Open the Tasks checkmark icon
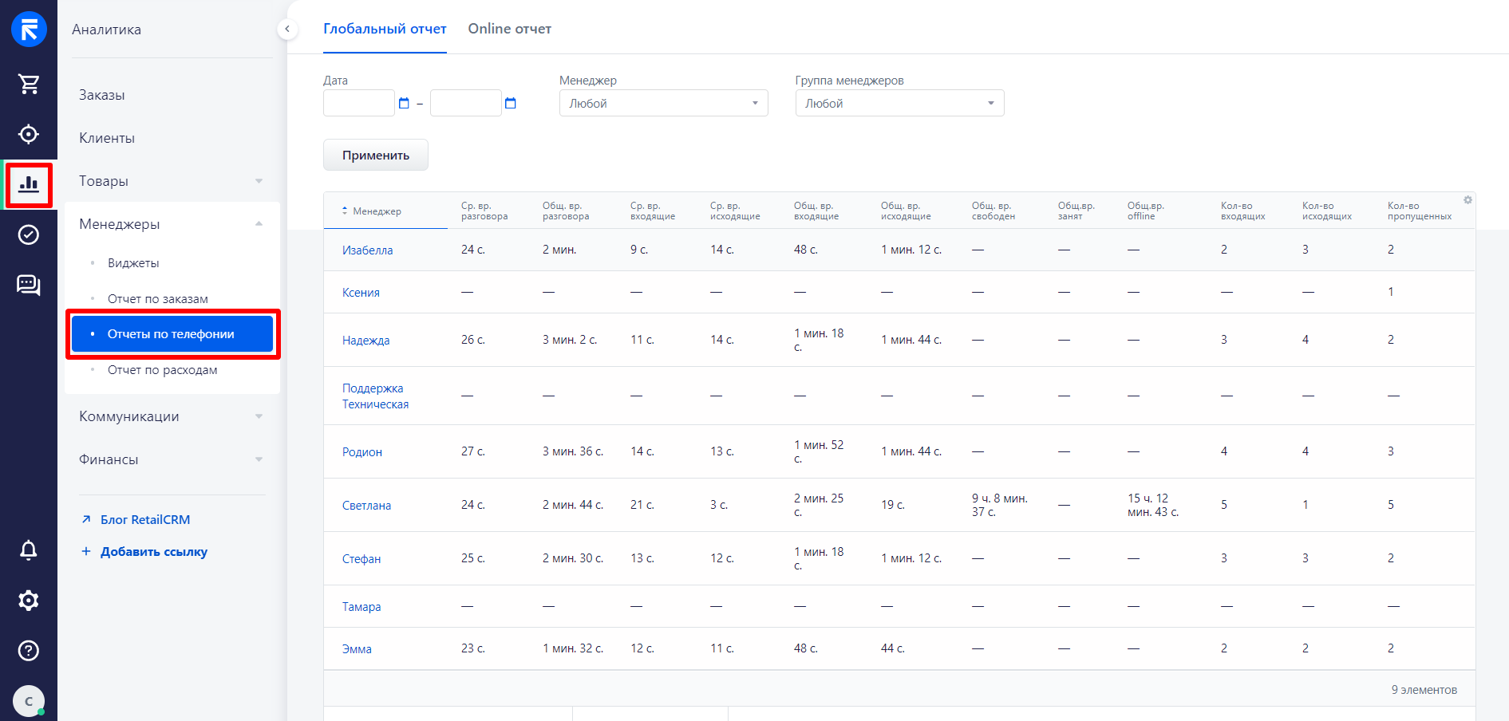The width and height of the screenshot is (1509, 721). [29, 234]
